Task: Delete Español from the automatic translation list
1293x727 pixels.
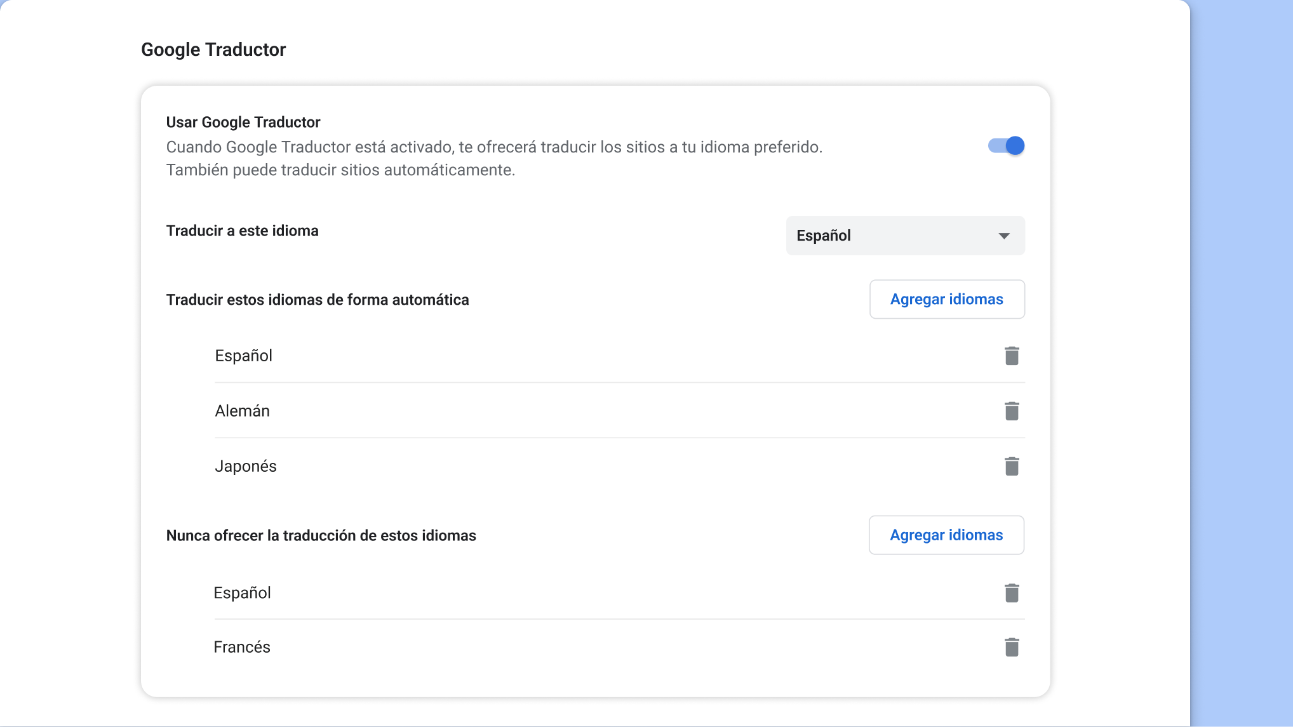Action: pyautogui.click(x=1012, y=356)
